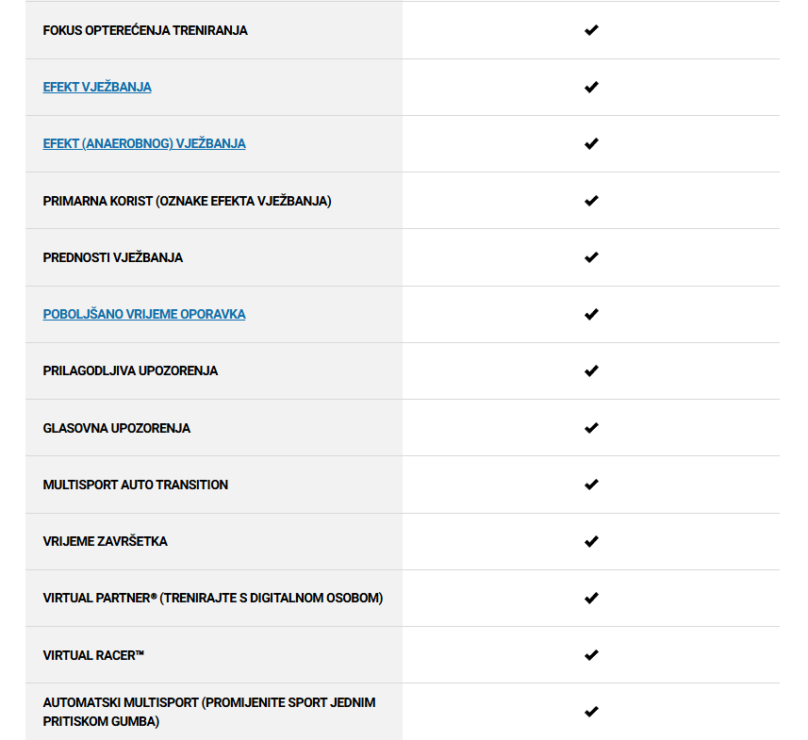Click checkmark for Prilagodljiva upozorenja
The width and height of the screenshot is (808, 740).
point(591,371)
